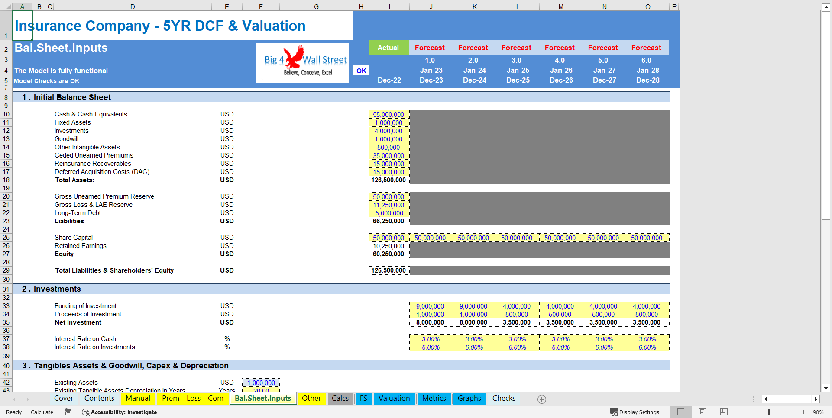This screenshot has height=418, width=832.
Task: Open the Checks sheet tab
Action: click(x=503, y=399)
